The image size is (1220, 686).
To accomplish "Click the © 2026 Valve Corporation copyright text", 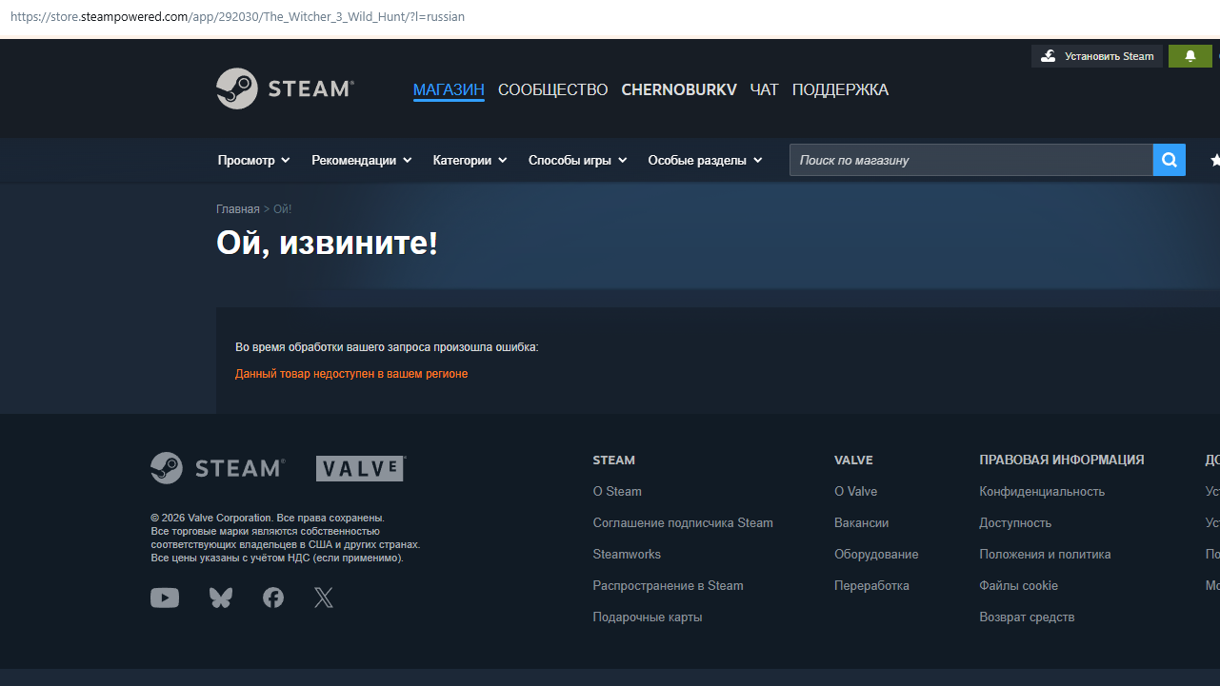I will (268, 518).
